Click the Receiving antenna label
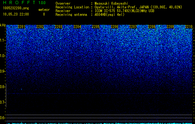 71,15
